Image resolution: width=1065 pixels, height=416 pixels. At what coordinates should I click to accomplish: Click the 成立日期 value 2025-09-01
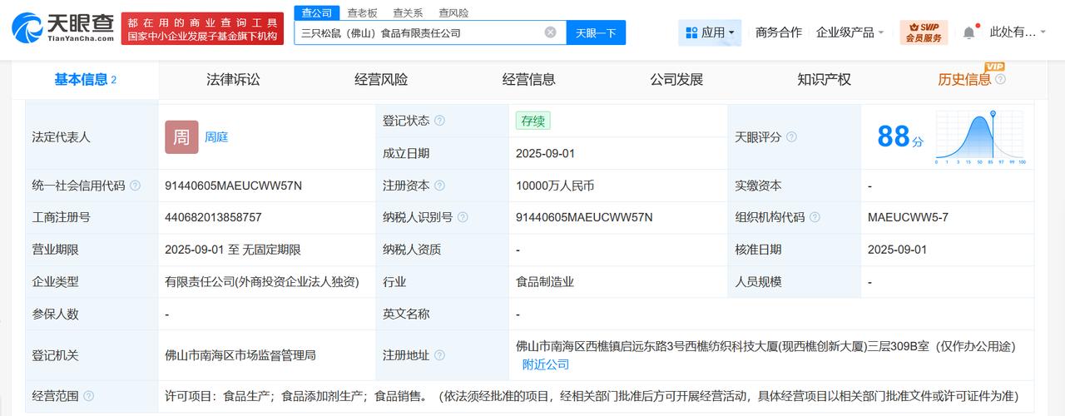pyautogui.click(x=545, y=154)
